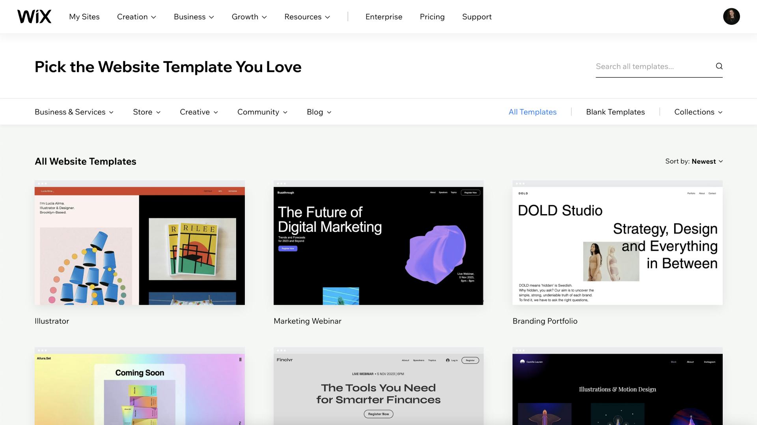Open the user profile avatar
This screenshot has width=757, height=425.
(x=731, y=17)
